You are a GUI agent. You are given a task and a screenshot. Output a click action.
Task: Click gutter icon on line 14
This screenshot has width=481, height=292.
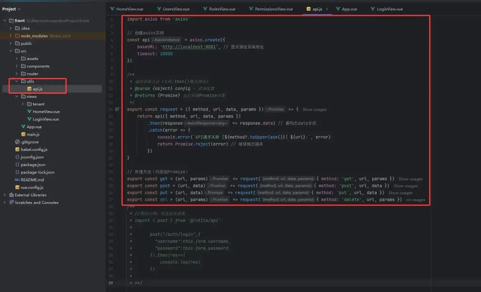click(x=117, y=109)
